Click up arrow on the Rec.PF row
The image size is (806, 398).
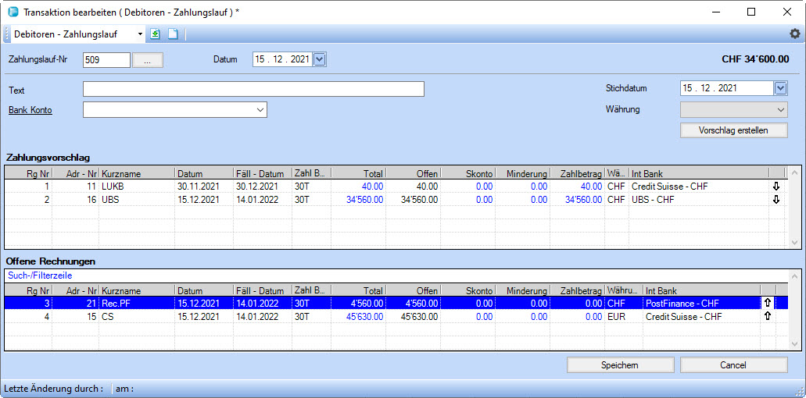tap(767, 303)
